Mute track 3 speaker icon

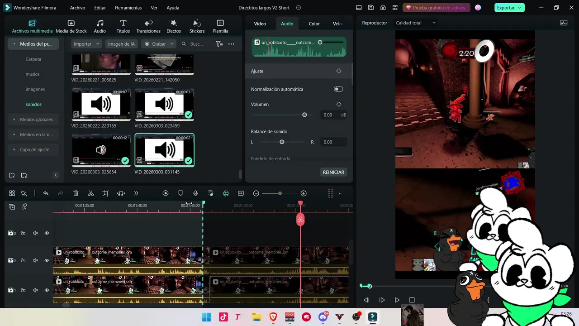coord(35,233)
